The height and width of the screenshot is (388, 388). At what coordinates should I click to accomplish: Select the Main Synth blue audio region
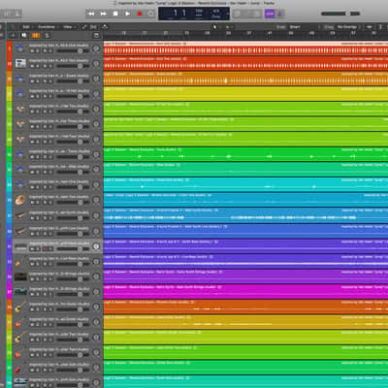[245, 215]
